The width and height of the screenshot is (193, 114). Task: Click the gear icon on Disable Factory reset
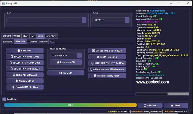95,75
